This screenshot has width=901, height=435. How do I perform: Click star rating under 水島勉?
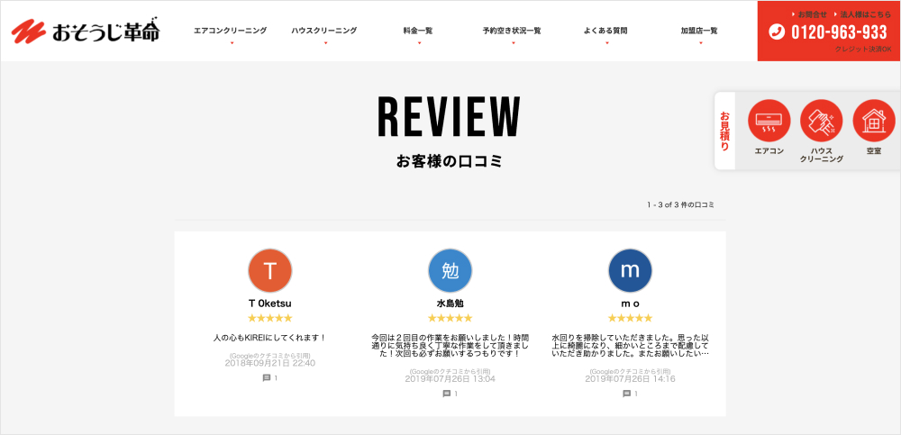click(450, 318)
